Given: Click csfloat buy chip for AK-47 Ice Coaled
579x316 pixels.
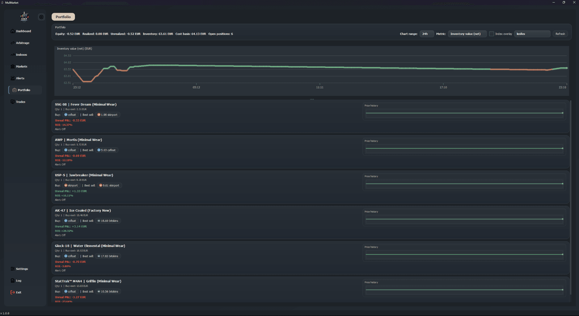Looking at the screenshot, I should (x=70, y=221).
